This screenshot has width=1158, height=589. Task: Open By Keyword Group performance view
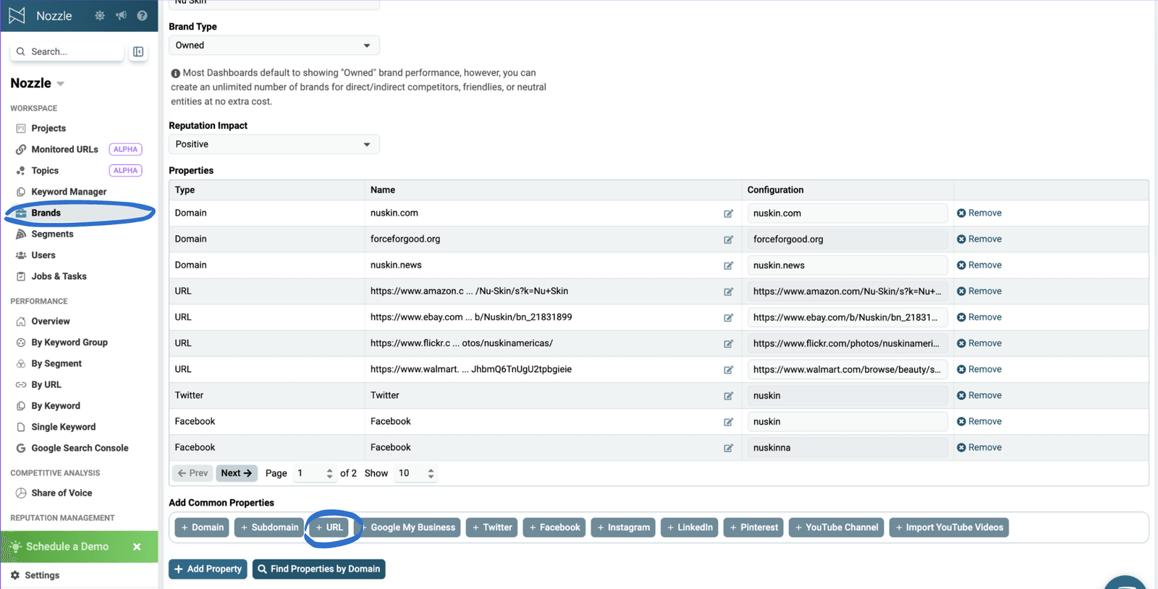[69, 342]
